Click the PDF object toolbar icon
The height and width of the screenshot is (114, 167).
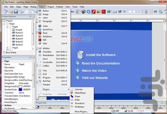104,12
